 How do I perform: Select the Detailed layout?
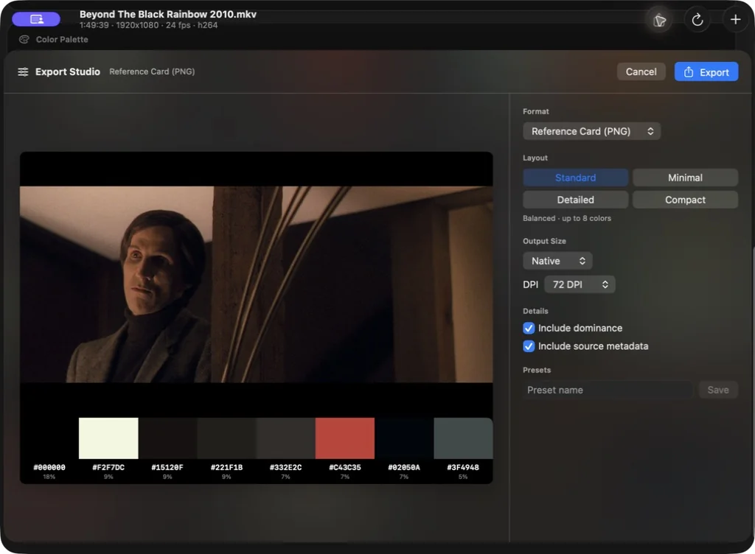[575, 200]
